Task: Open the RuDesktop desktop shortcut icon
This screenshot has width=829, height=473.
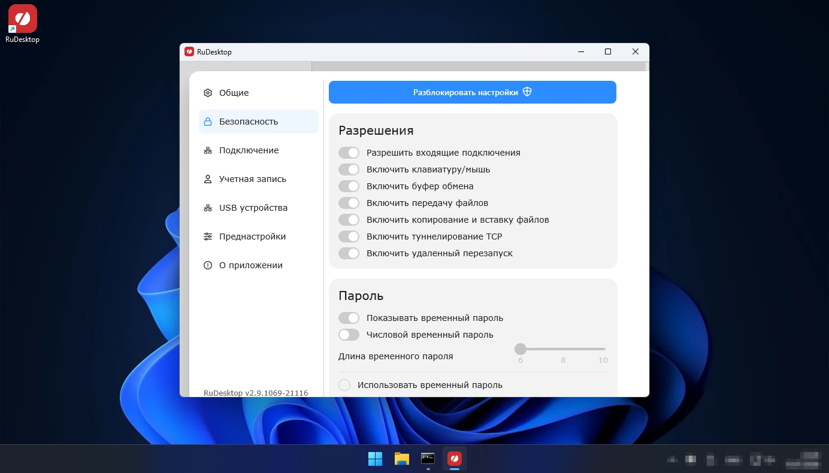Action: 22,19
